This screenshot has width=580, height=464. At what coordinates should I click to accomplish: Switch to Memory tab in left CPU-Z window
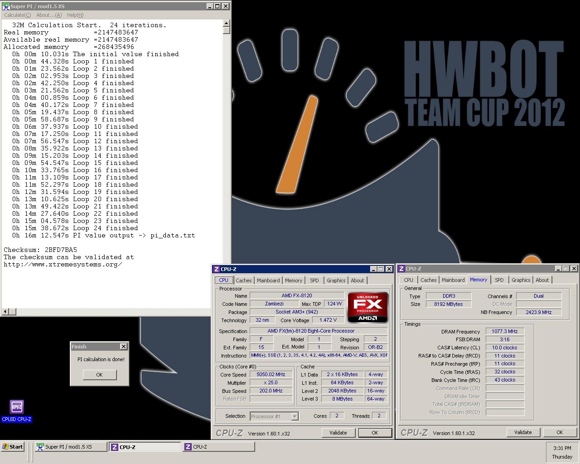click(x=294, y=280)
